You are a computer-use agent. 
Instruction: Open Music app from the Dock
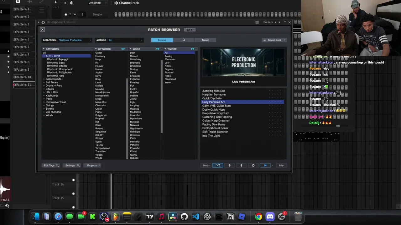click(161, 217)
